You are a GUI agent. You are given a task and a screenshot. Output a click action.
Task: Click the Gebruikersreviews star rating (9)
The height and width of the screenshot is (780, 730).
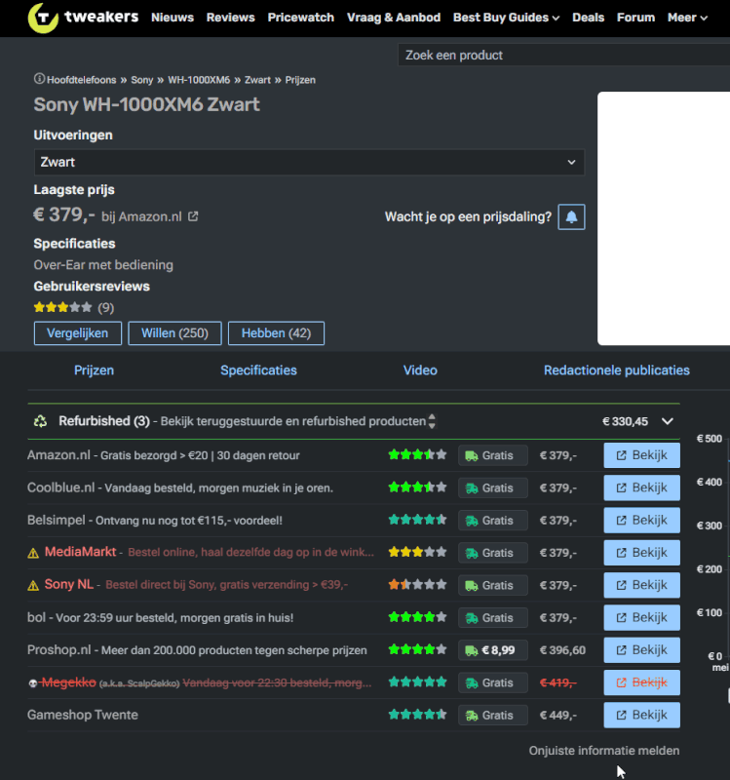[x=62, y=307]
